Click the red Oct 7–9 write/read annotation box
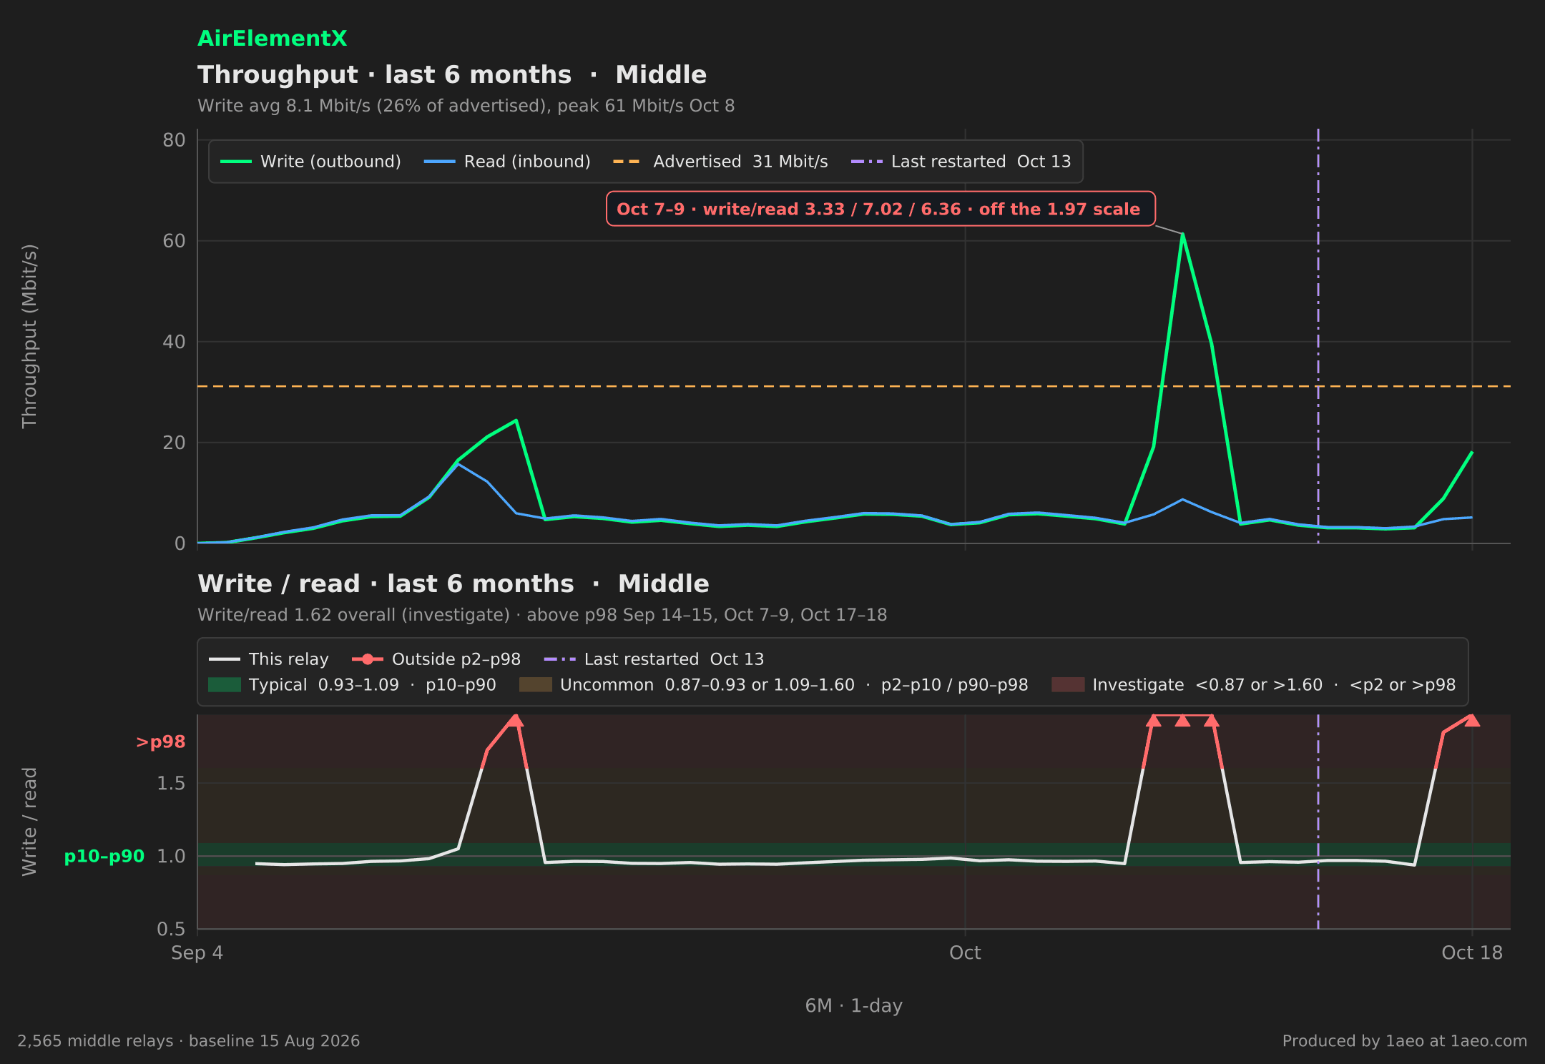 point(881,209)
